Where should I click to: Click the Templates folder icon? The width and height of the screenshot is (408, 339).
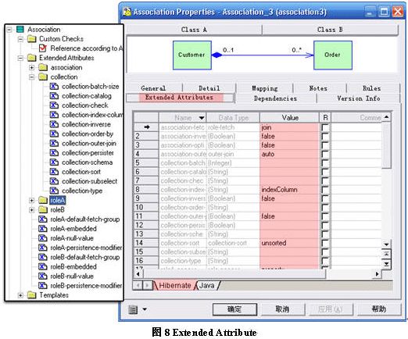(31, 295)
